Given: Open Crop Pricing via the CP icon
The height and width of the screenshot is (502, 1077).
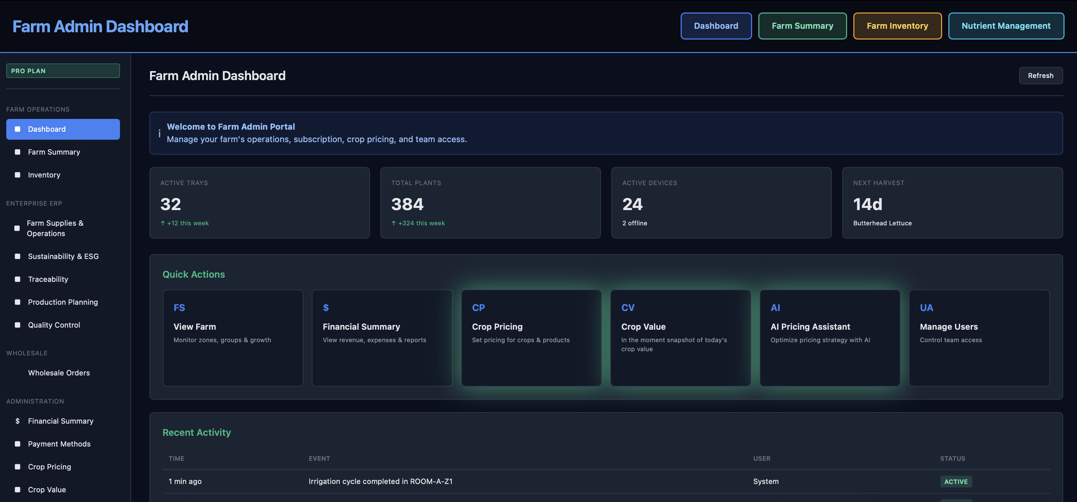Looking at the screenshot, I should tap(478, 308).
